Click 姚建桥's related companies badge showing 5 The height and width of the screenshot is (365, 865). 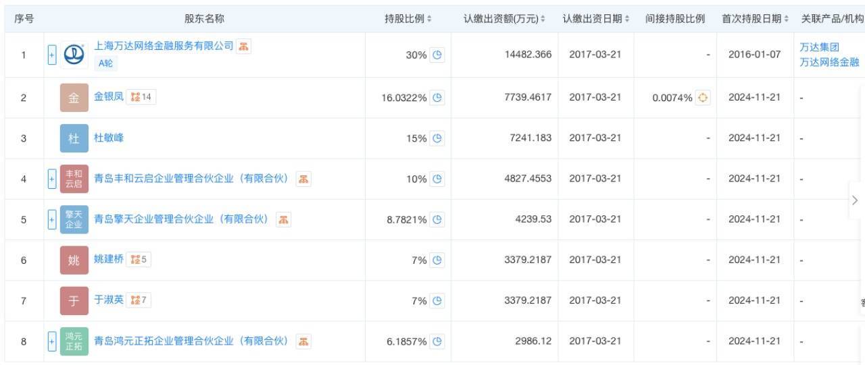click(139, 260)
